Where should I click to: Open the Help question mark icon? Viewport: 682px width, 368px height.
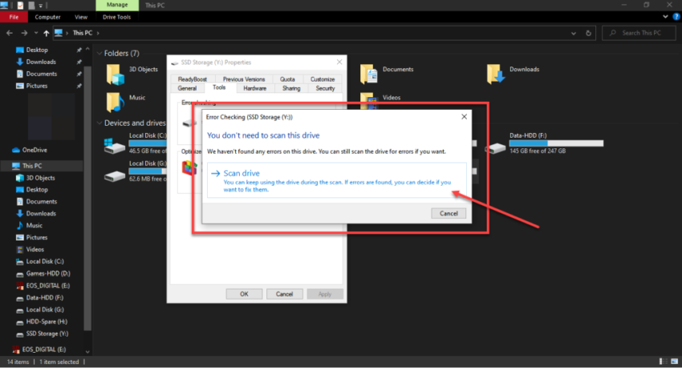coord(676,17)
